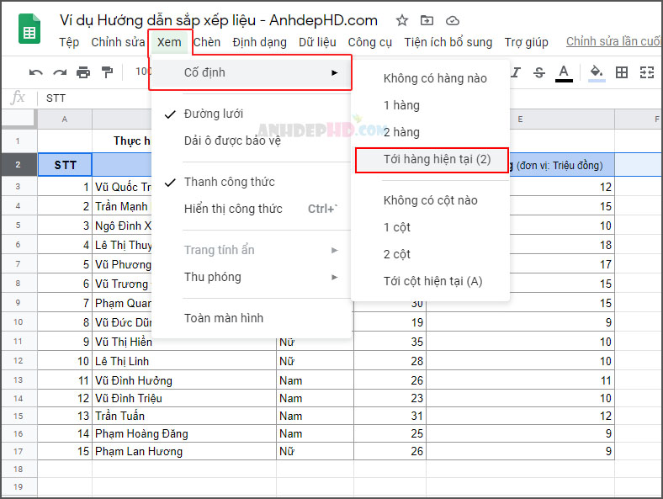663x499 pixels.
Task: Select row 2 header
Action: tap(19, 164)
